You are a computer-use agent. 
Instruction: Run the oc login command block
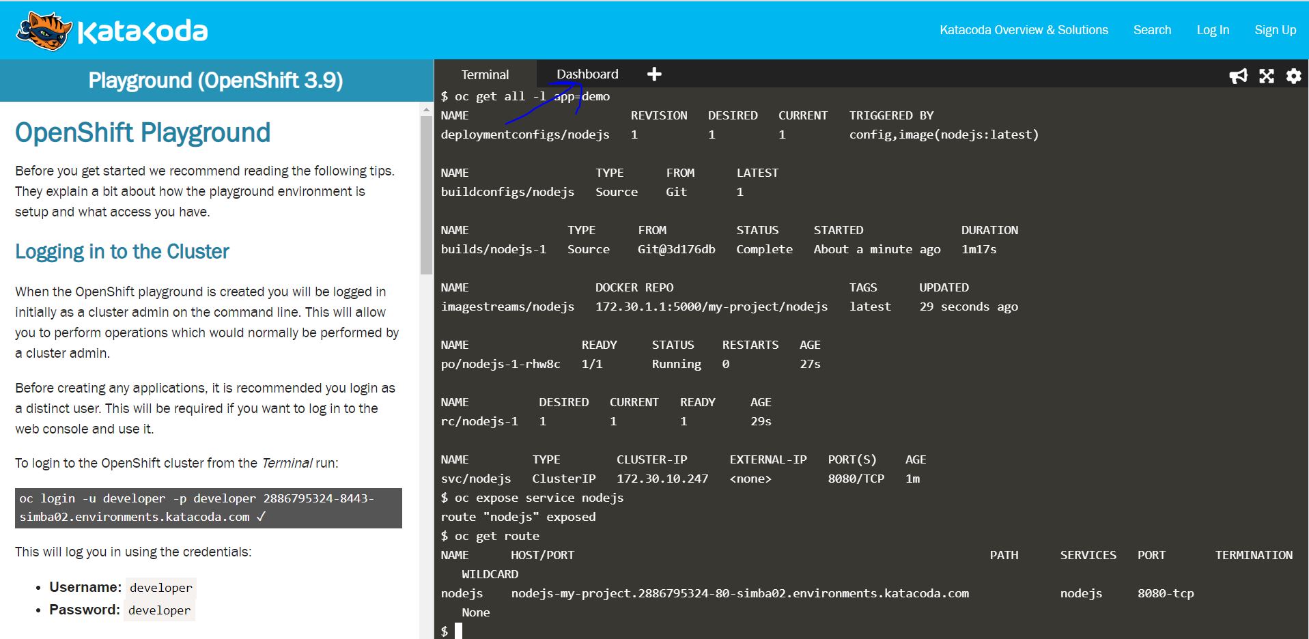pos(208,508)
